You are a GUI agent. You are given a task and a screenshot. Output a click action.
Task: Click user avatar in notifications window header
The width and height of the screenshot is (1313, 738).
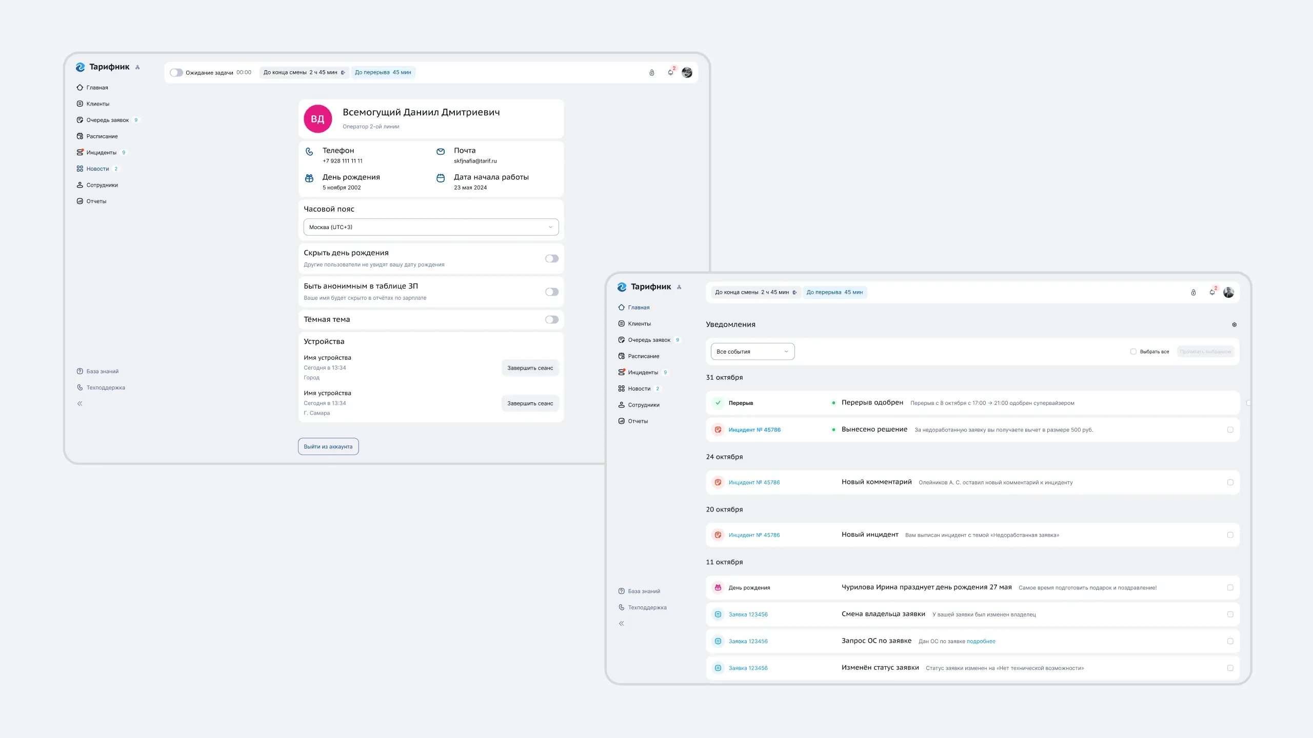coord(1228,293)
